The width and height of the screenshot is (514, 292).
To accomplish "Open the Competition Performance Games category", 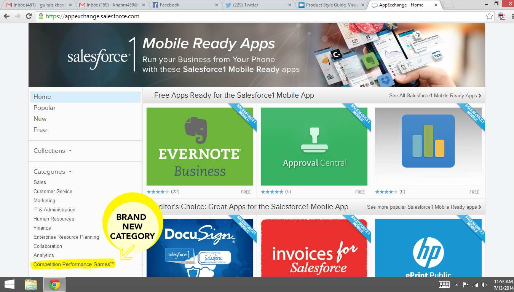I will pyautogui.click(x=74, y=265).
